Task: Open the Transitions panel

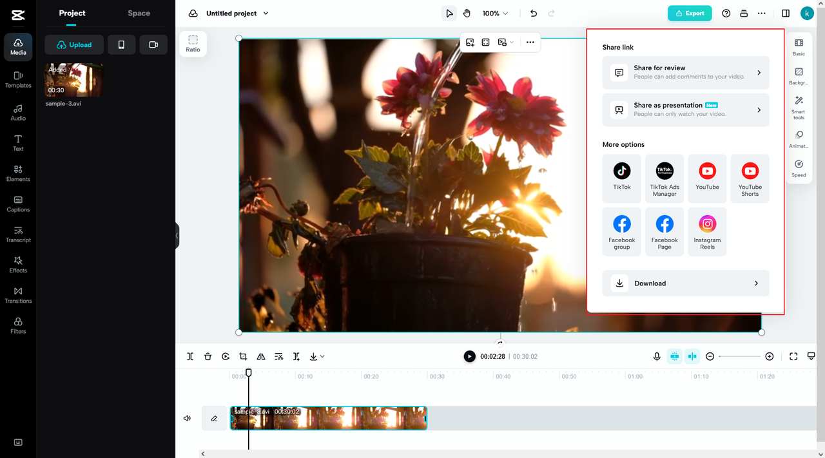Action: click(x=18, y=295)
